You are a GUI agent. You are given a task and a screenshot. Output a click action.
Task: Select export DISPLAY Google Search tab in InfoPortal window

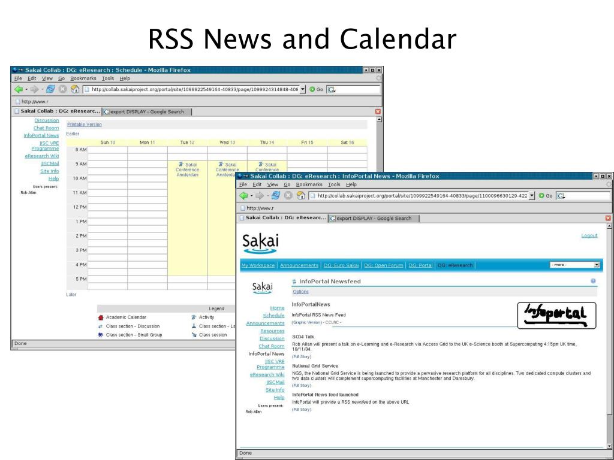point(374,218)
